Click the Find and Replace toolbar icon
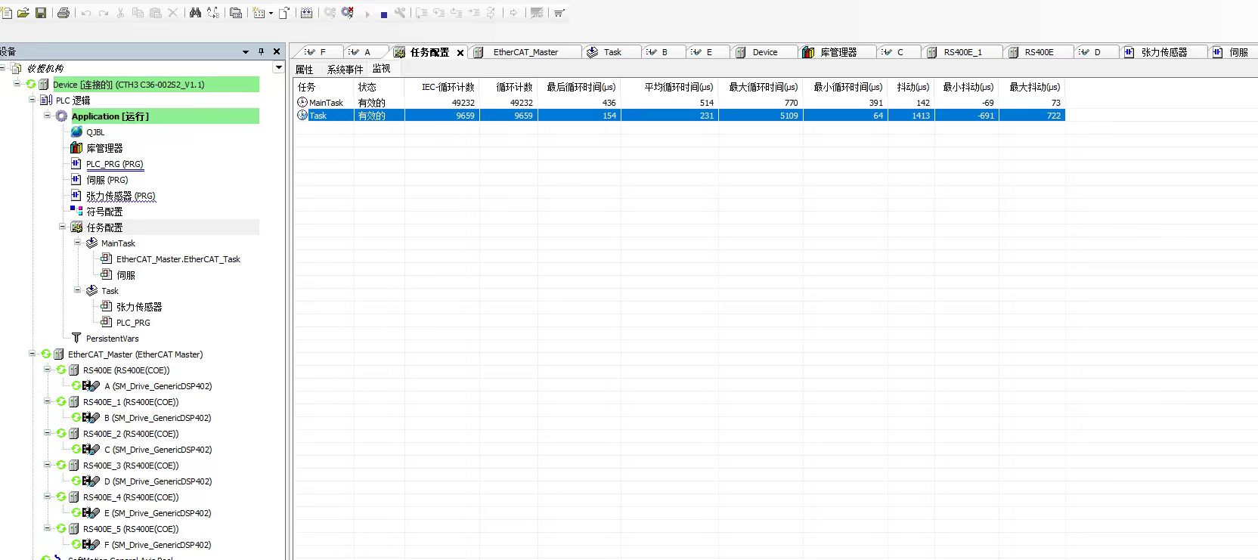The width and height of the screenshot is (1258, 560). click(x=213, y=13)
